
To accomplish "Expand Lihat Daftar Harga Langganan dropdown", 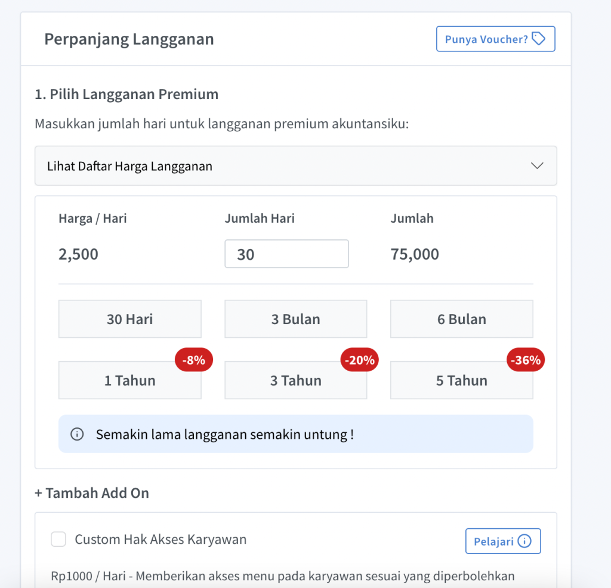I will click(295, 166).
